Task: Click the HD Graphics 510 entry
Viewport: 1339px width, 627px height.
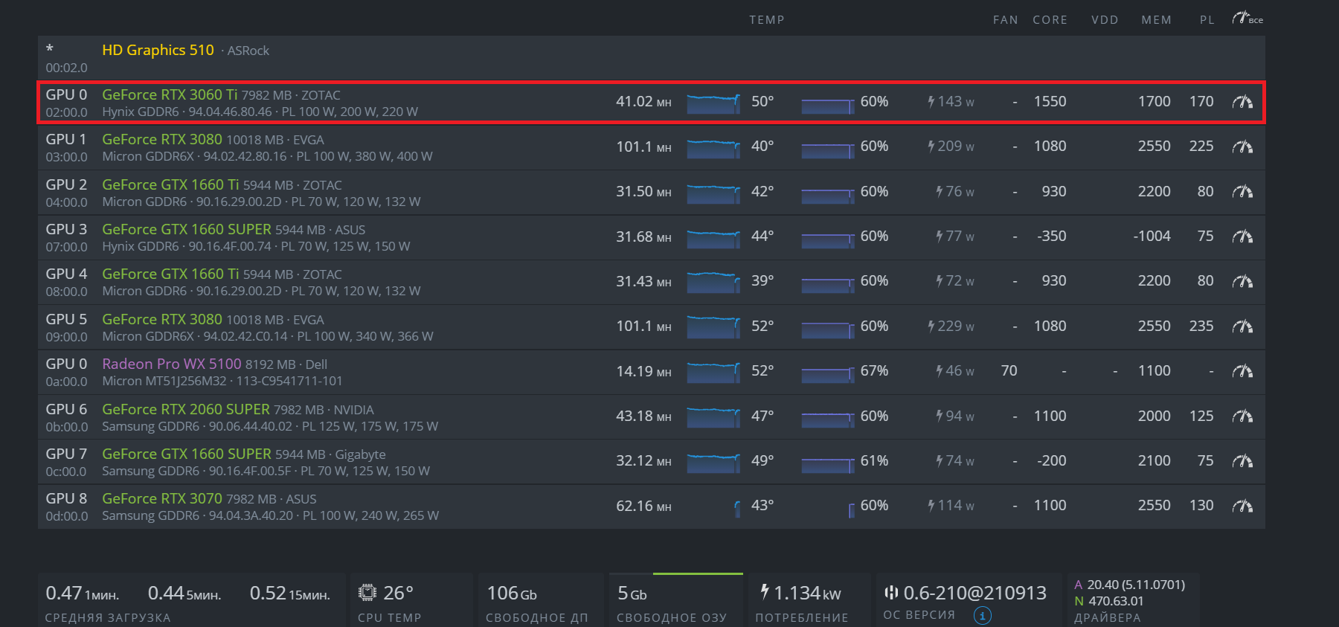Action: pyautogui.click(x=158, y=50)
